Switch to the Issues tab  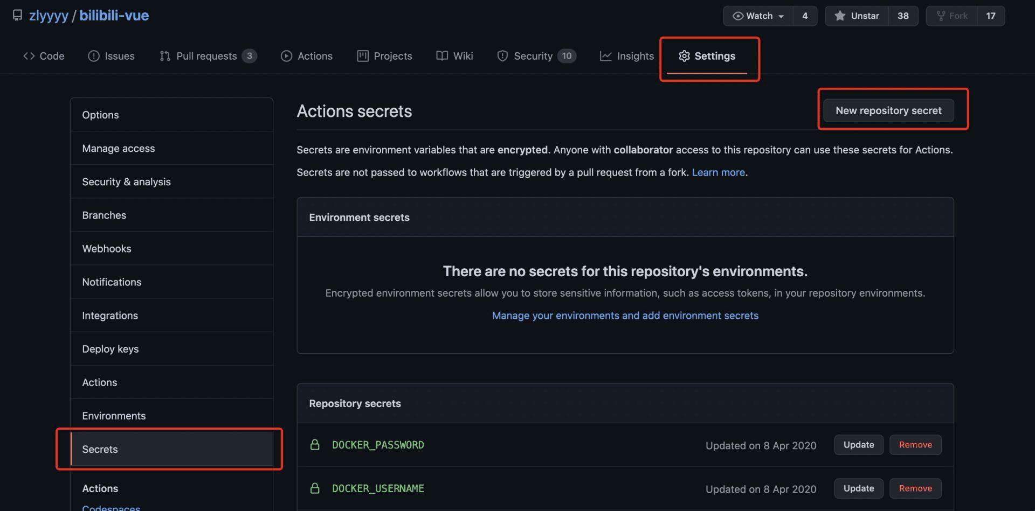(111, 56)
